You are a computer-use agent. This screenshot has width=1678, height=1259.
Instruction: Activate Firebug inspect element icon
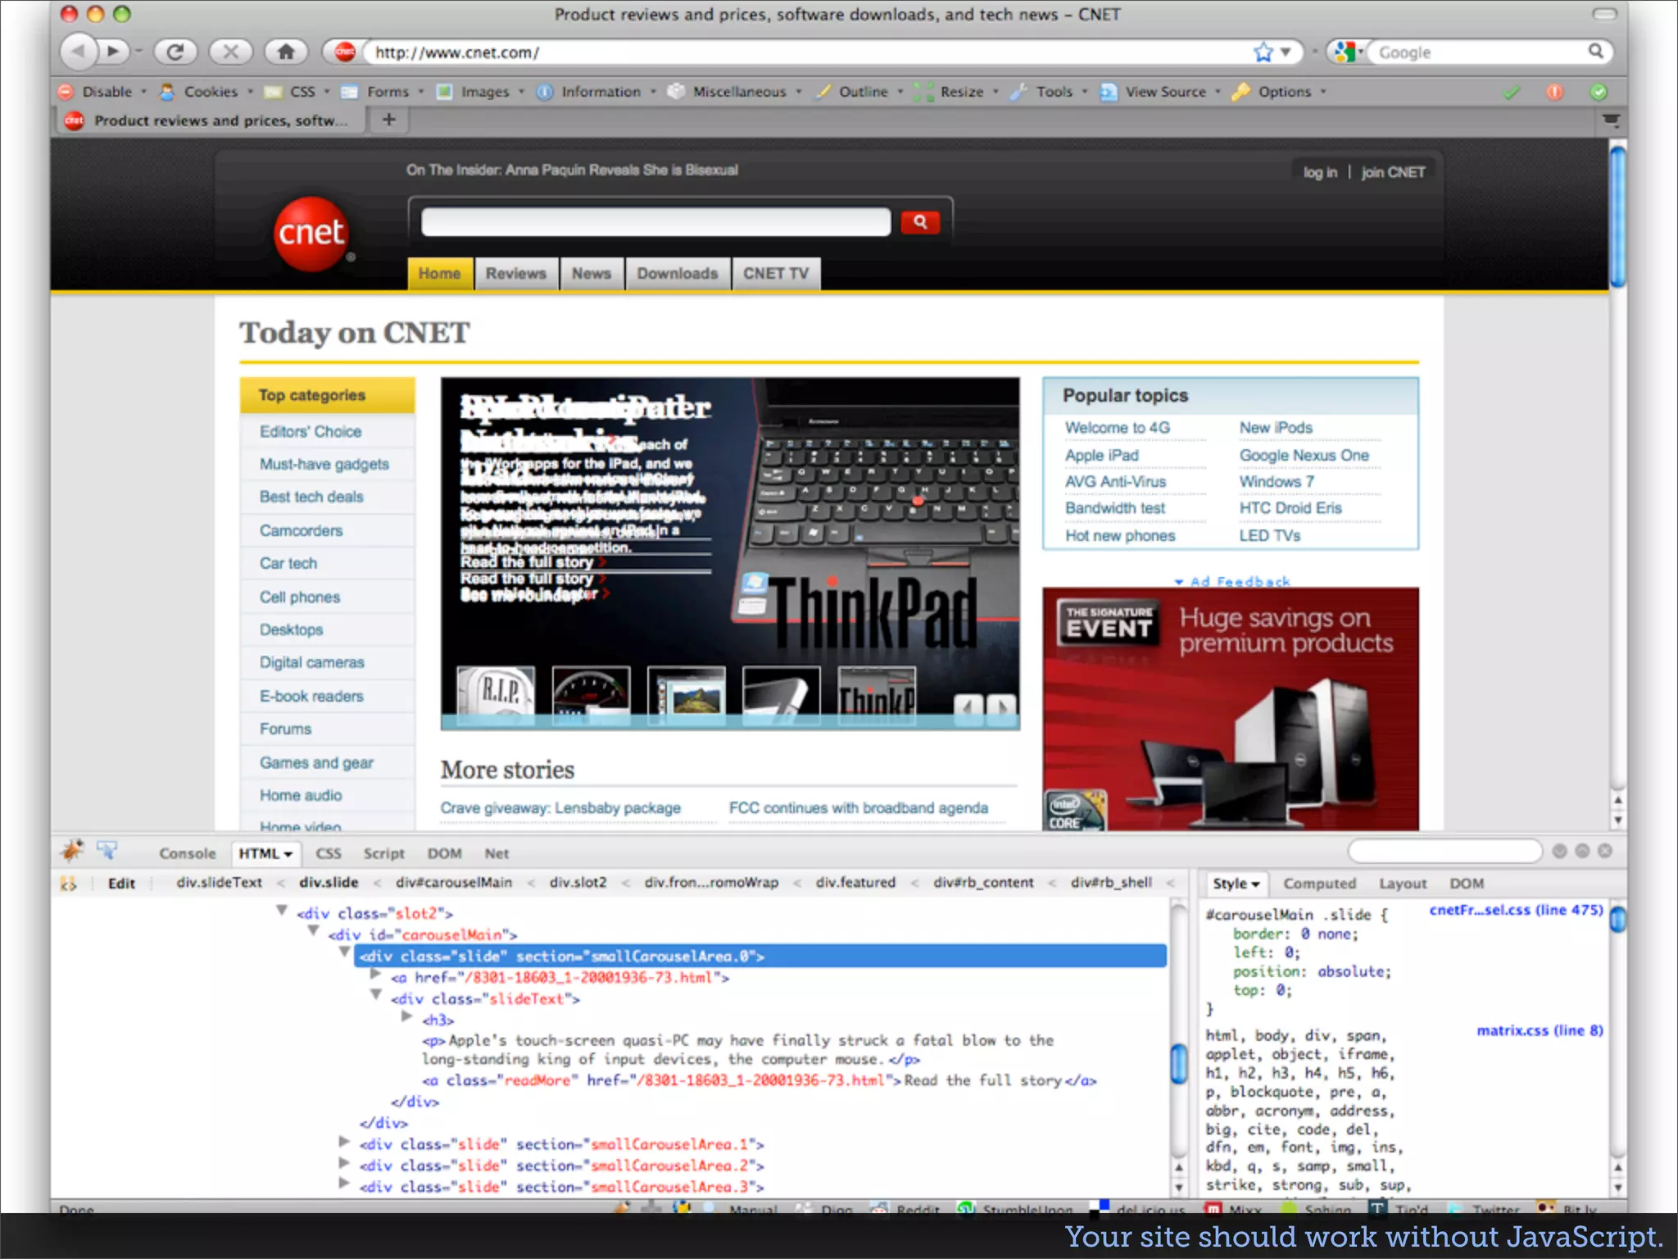pos(107,852)
